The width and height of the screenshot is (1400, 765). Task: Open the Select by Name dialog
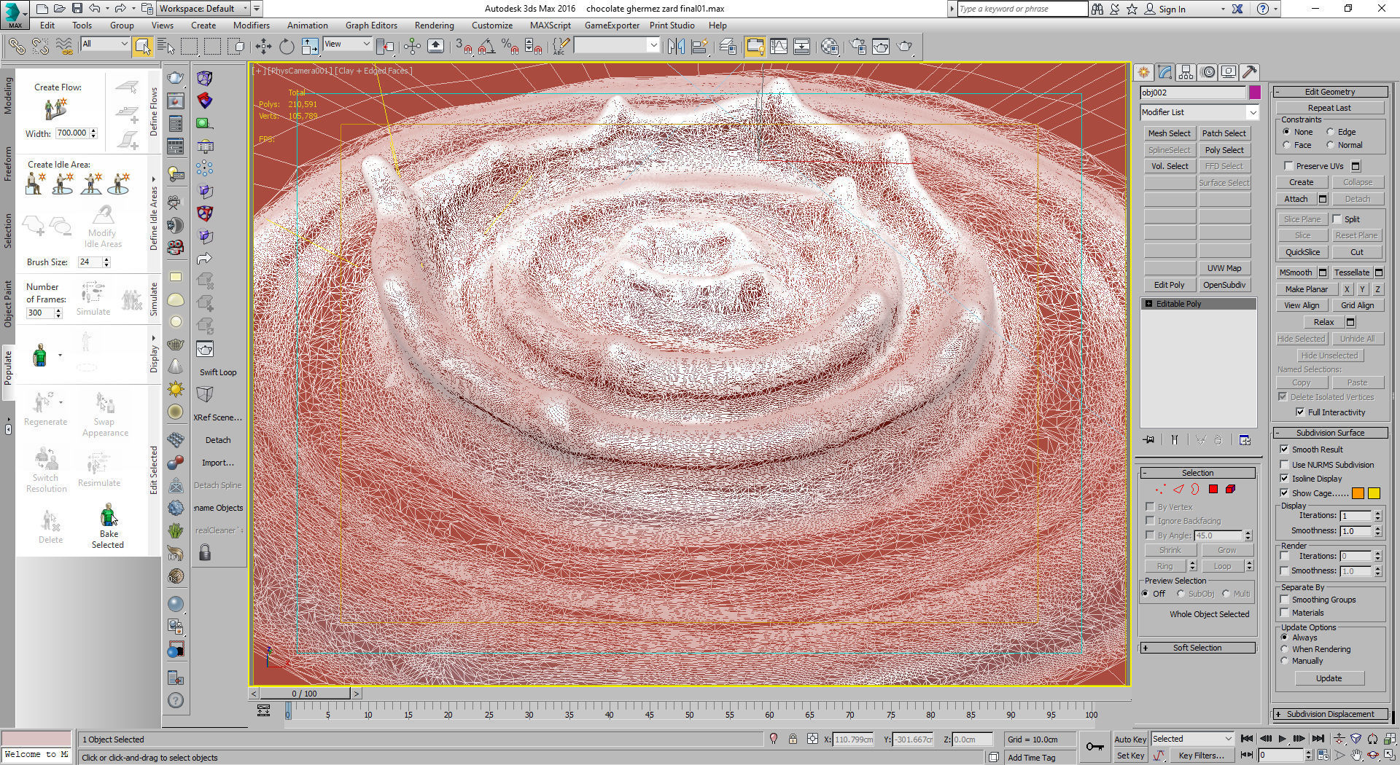(x=166, y=47)
